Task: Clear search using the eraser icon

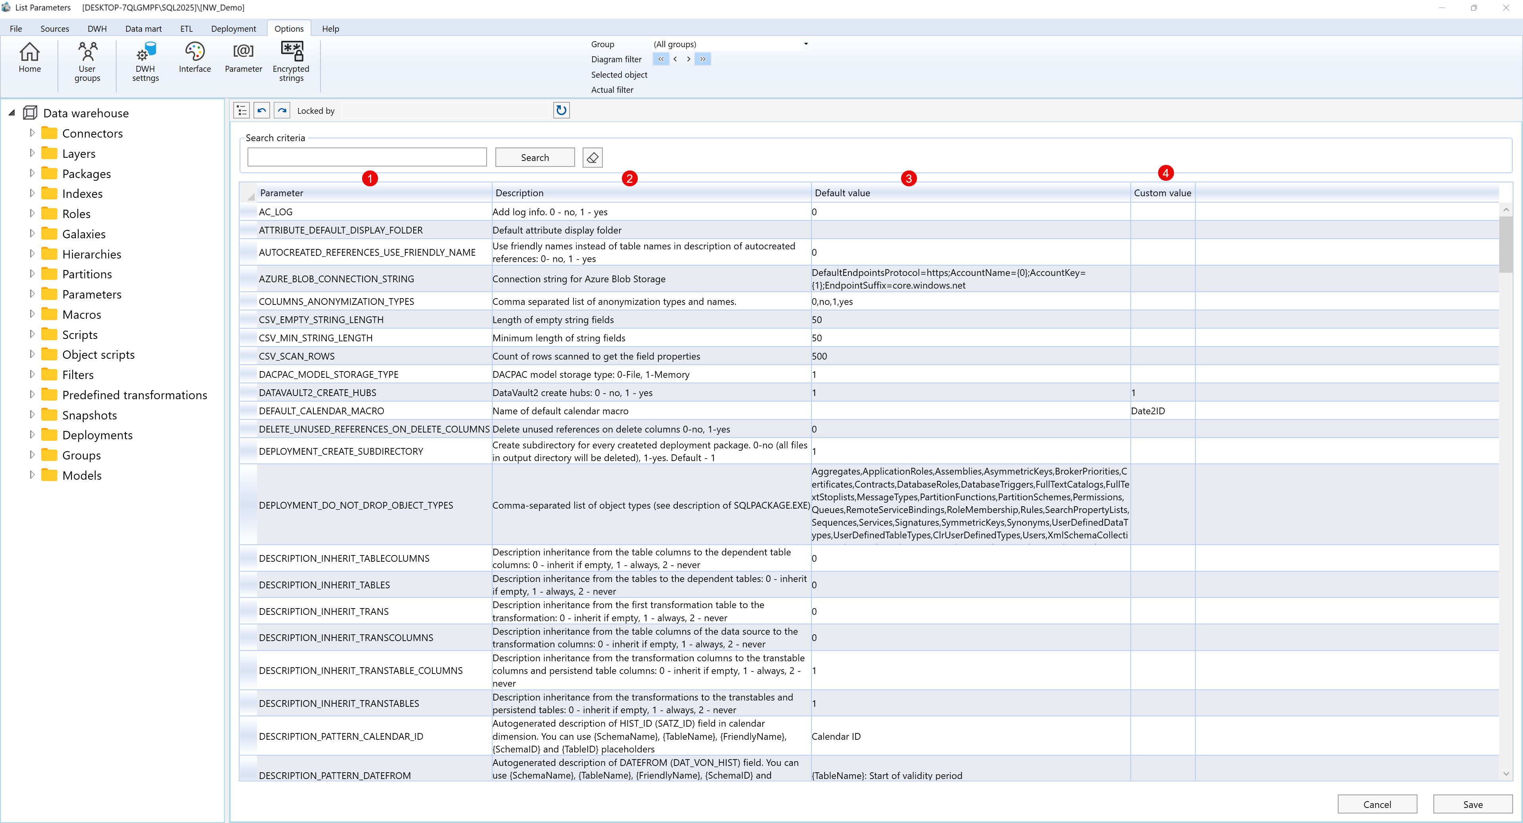Action: pos(592,157)
